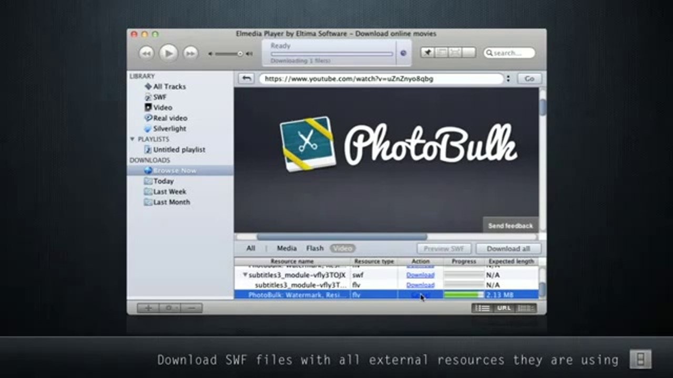Image resolution: width=673 pixels, height=378 pixels.
Task: Click the minus remove button at bottom
Action: [191, 308]
